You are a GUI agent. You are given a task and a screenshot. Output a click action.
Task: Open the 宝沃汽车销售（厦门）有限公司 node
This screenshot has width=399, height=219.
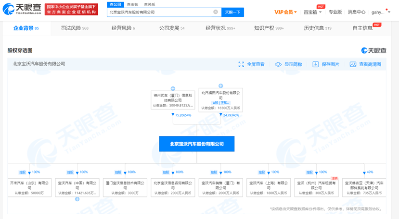pyautogui.click(x=220, y=187)
